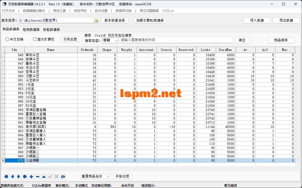Jump to the last record

coord(25,176)
